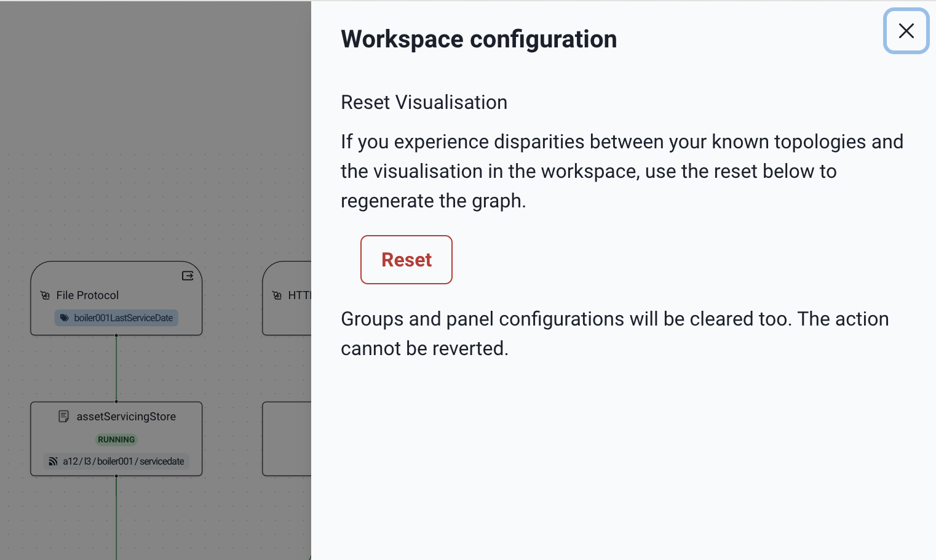This screenshot has height=560, width=936.
Task: Click the edge leaving assetServicingStore's bottom
Action: (x=116, y=517)
